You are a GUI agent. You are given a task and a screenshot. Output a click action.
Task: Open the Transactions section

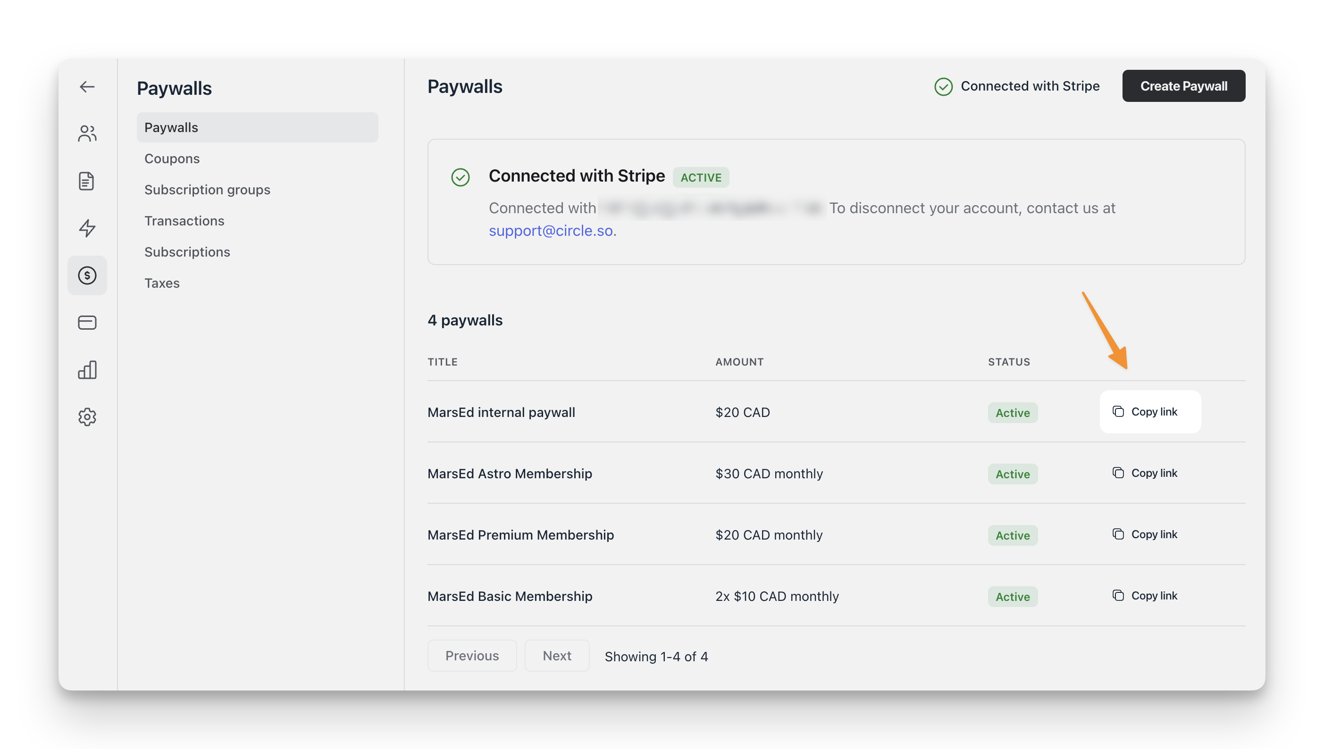pyautogui.click(x=184, y=221)
